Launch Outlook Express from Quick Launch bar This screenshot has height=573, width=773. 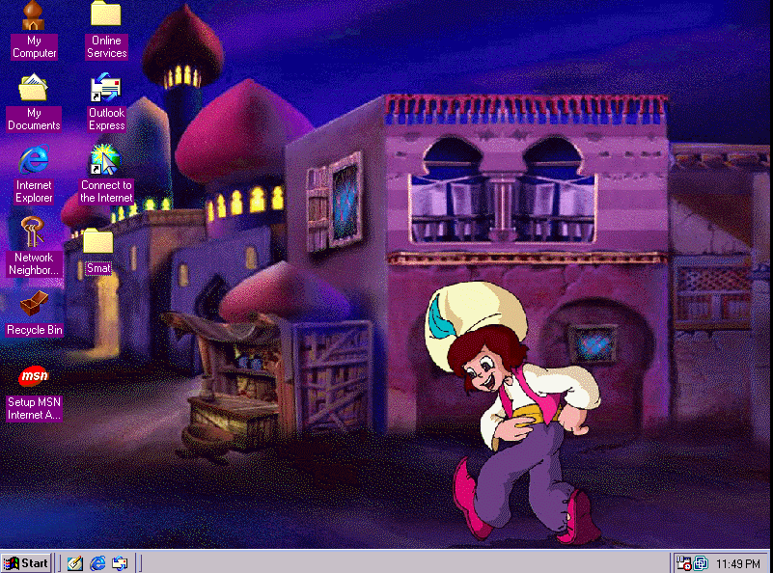(x=120, y=562)
